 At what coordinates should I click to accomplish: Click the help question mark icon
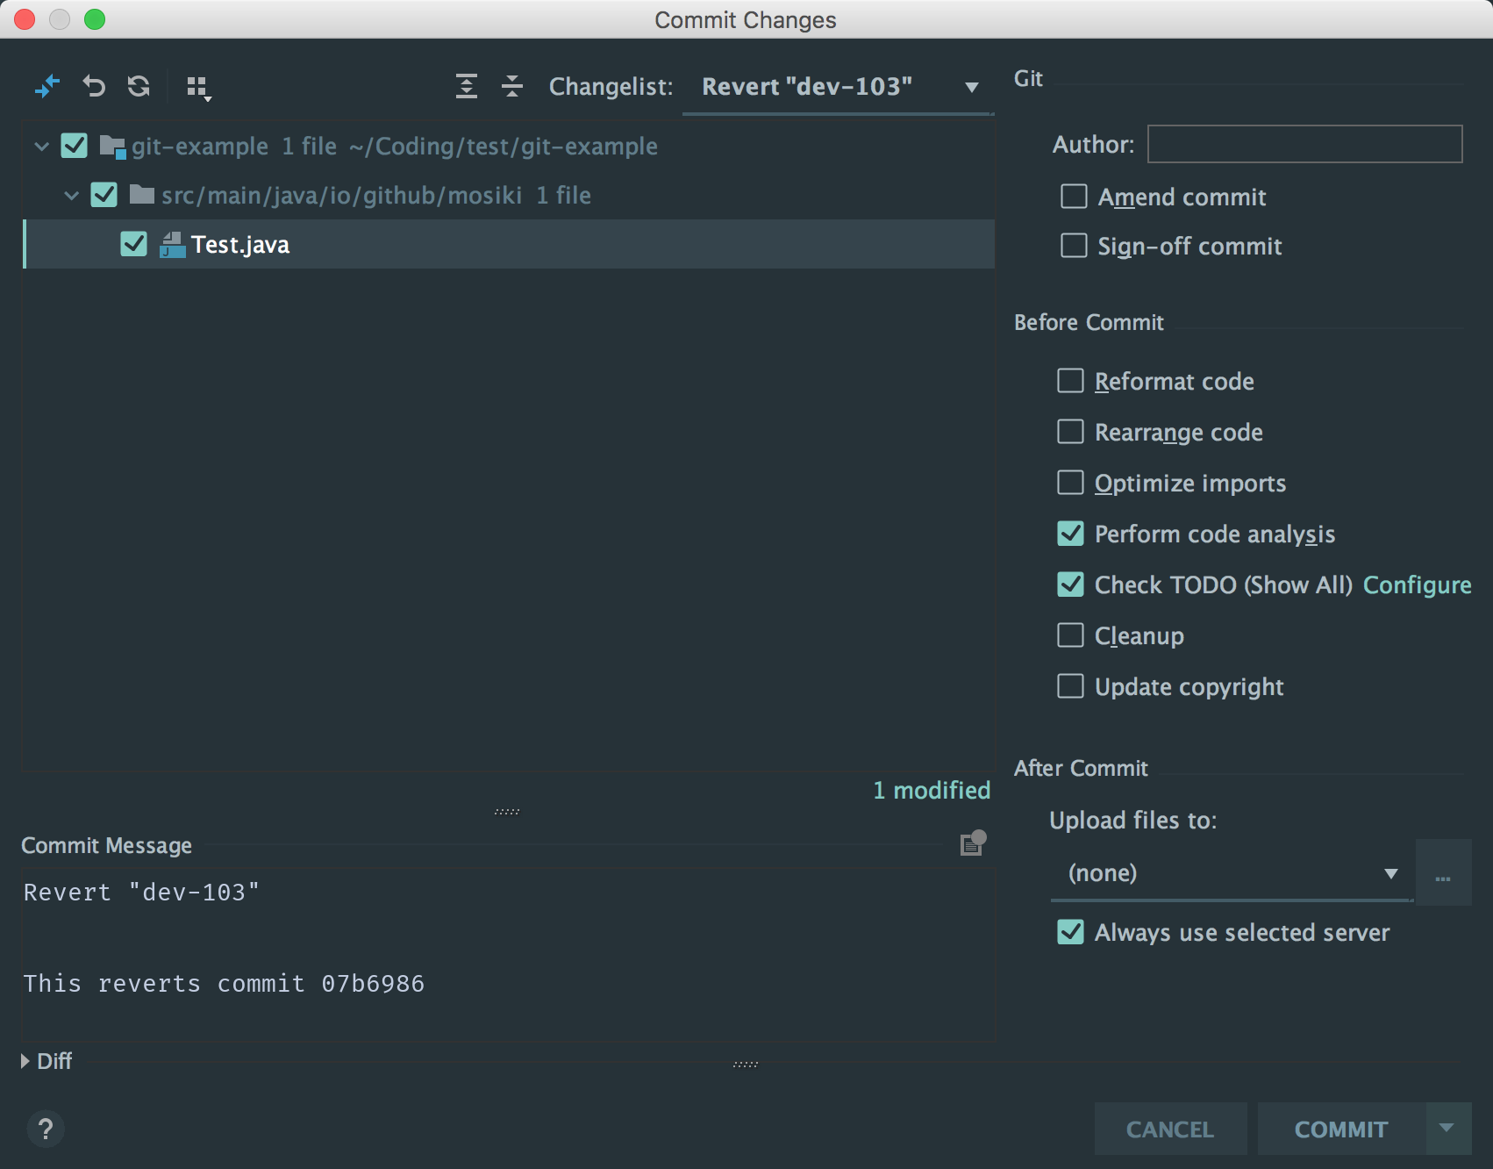[x=46, y=1129]
